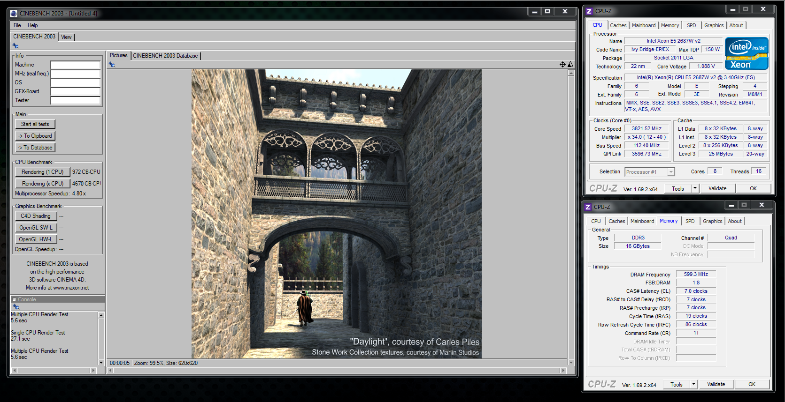Click the CPU-Z title bar icon in the bottom window

pyautogui.click(x=588, y=207)
